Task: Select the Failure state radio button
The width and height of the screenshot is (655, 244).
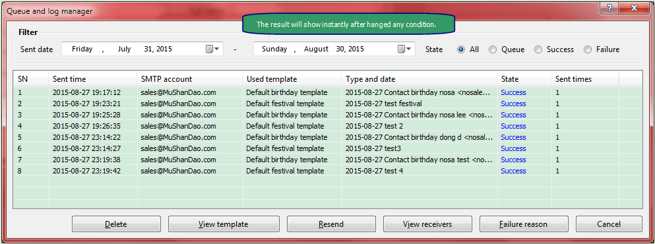Action: point(588,49)
